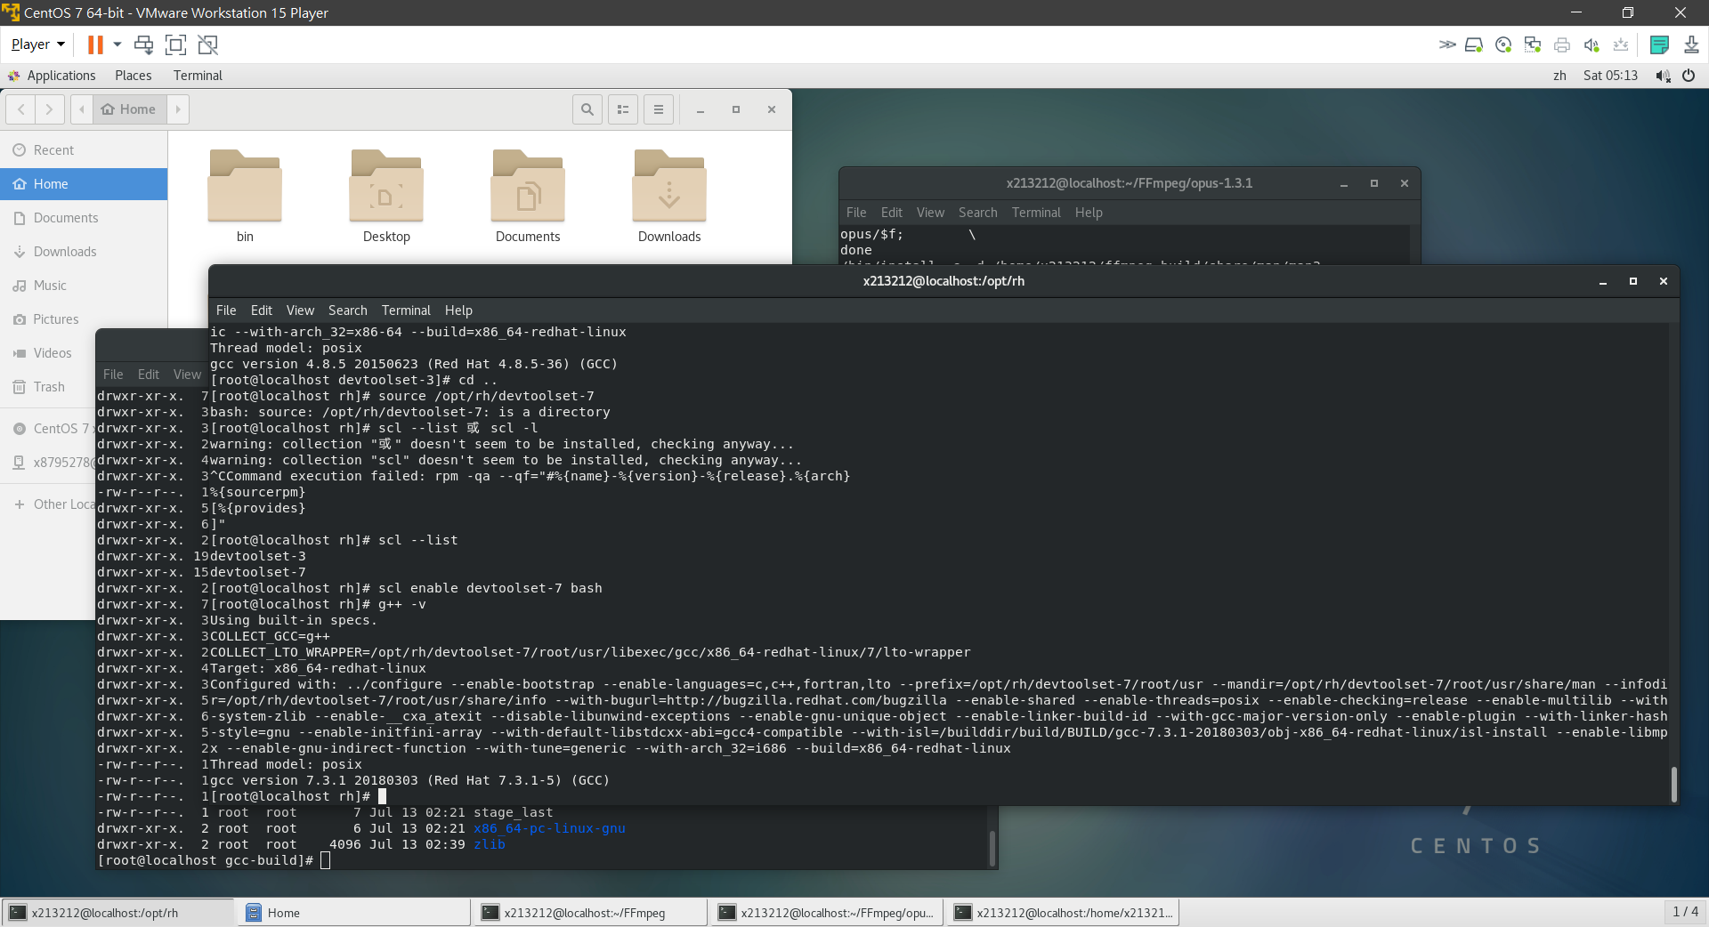This screenshot has height=927, width=1709.
Task: Click the path back arrow before Home
Action: [x=82, y=109]
